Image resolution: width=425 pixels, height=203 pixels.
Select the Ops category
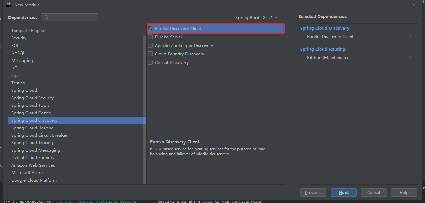(x=77, y=75)
